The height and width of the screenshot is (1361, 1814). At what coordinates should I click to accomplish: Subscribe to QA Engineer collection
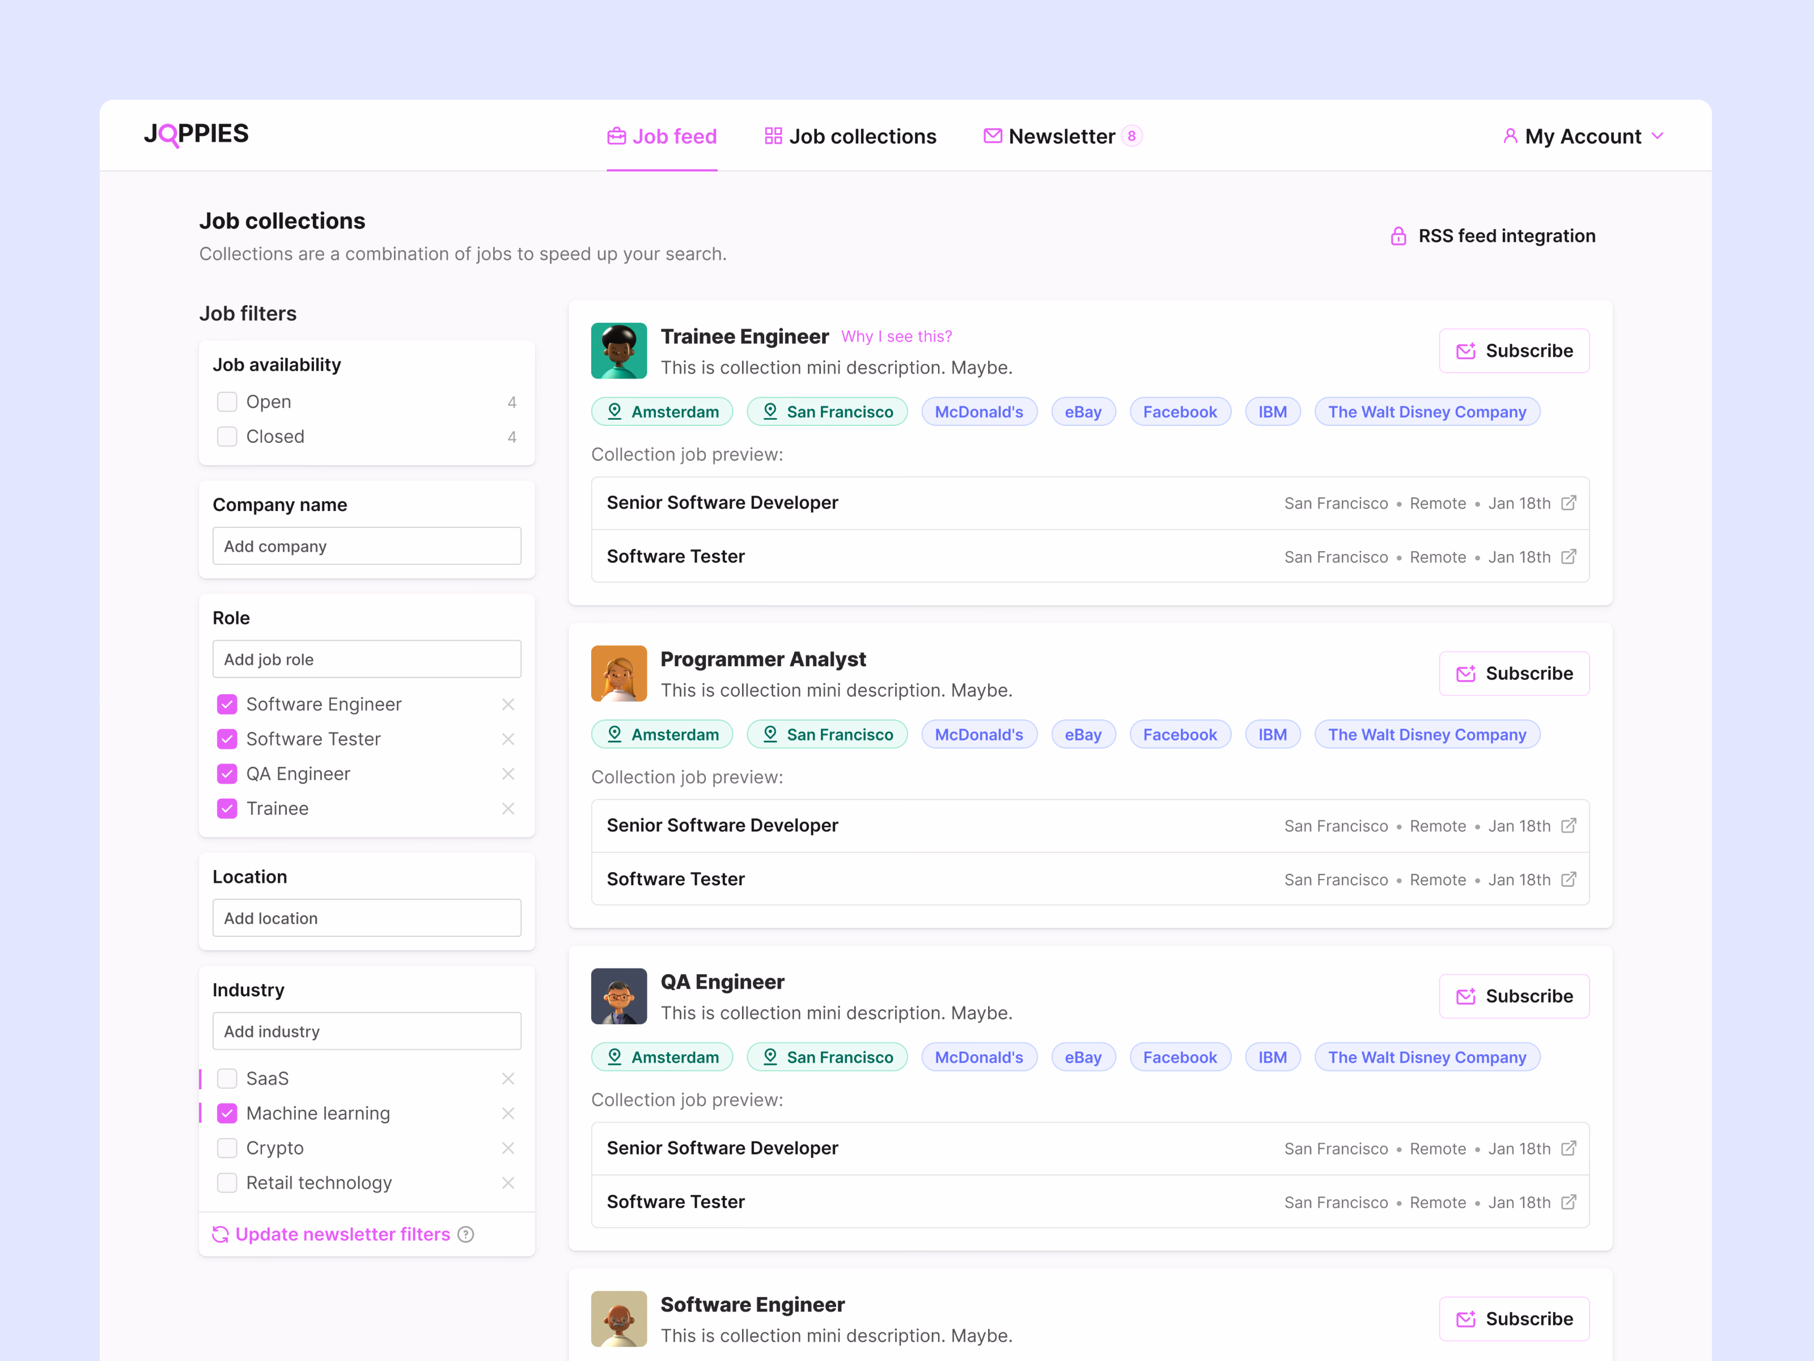click(x=1514, y=996)
